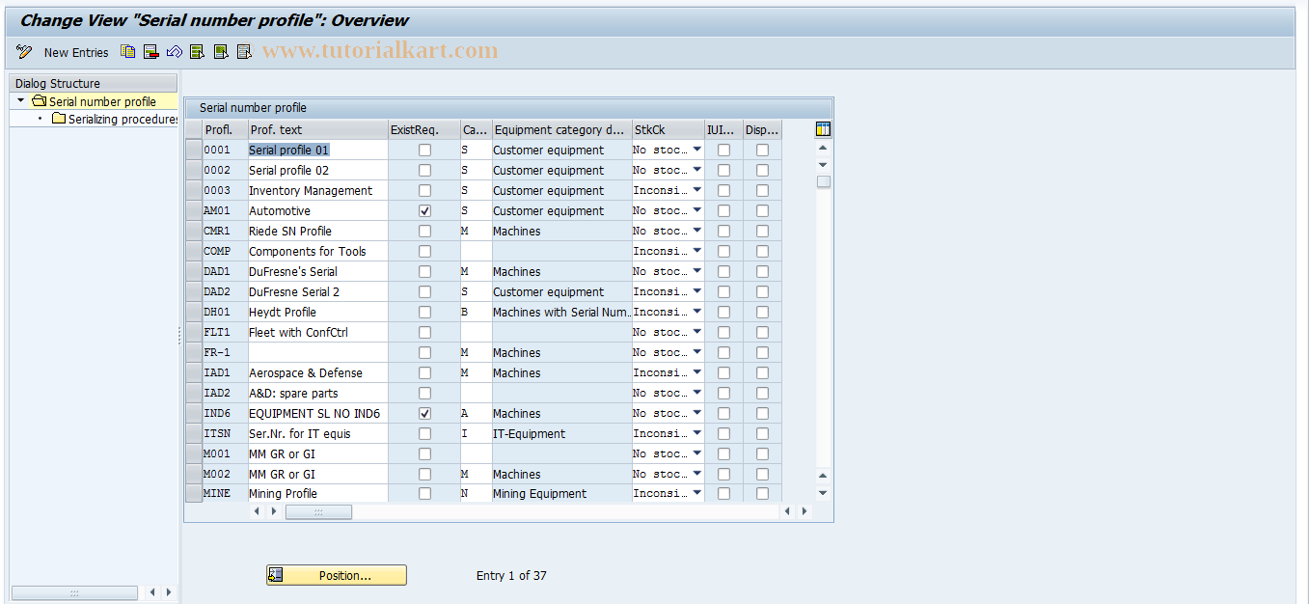Click the Select All icon in toolbar
The height and width of the screenshot is (604, 1309).
click(198, 52)
